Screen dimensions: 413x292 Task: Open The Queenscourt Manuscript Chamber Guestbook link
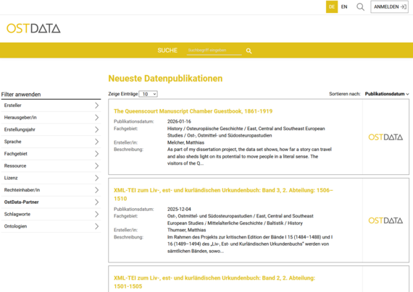pyautogui.click(x=193, y=111)
